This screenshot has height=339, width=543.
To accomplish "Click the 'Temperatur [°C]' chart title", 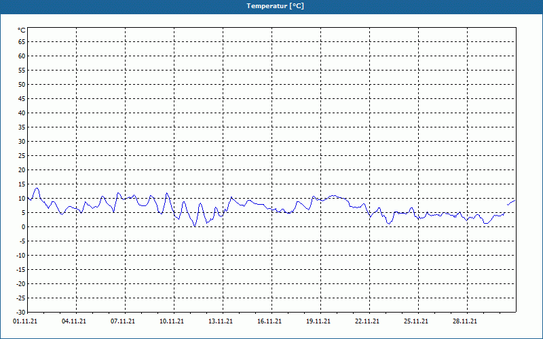I will 276,6.
